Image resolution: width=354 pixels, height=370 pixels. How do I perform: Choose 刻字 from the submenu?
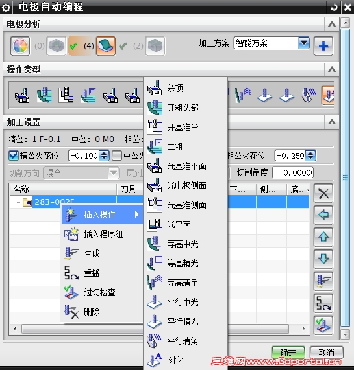[185, 360]
